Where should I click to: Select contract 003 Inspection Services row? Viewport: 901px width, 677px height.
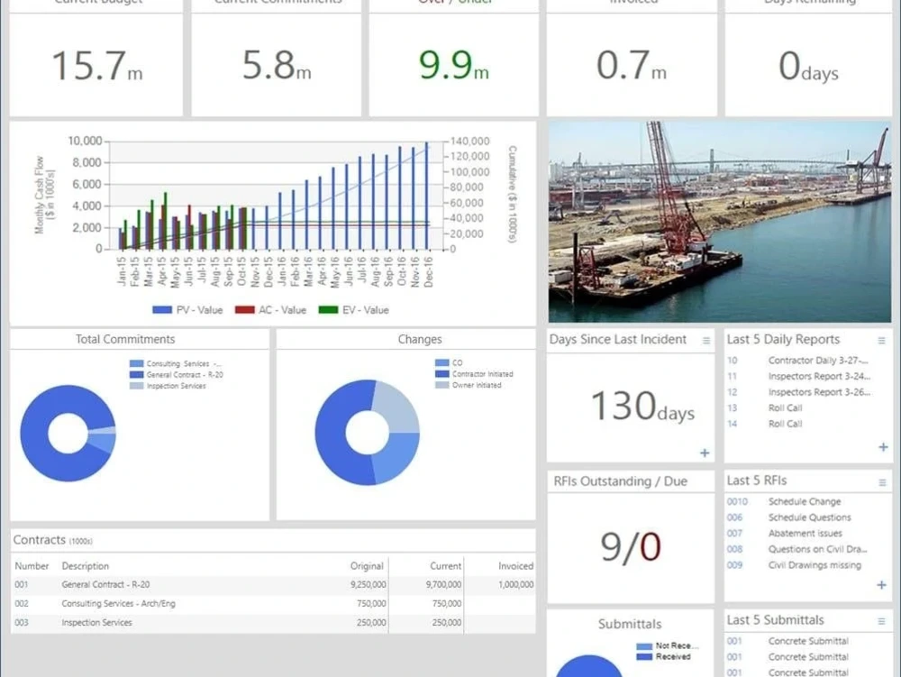pyautogui.click(x=273, y=622)
